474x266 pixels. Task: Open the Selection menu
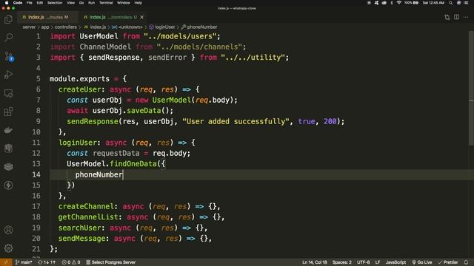coord(55,3)
